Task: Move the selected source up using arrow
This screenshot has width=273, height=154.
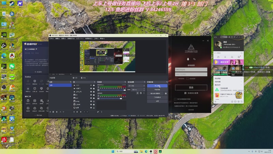Action: pyautogui.click(x=84, y=112)
